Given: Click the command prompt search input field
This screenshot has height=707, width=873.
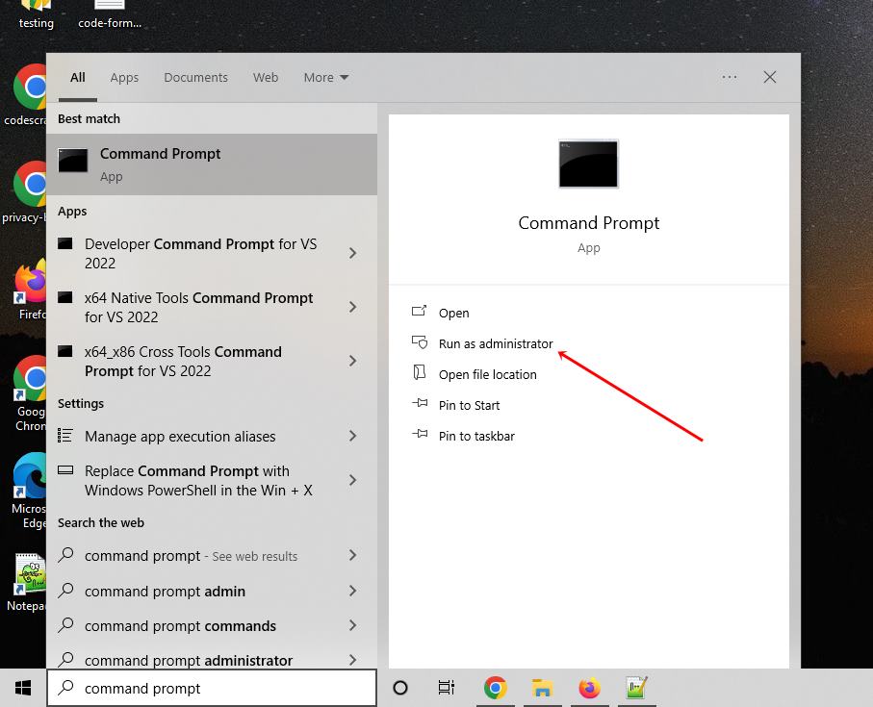Looking at the screenshot, I should click(212, 689).
